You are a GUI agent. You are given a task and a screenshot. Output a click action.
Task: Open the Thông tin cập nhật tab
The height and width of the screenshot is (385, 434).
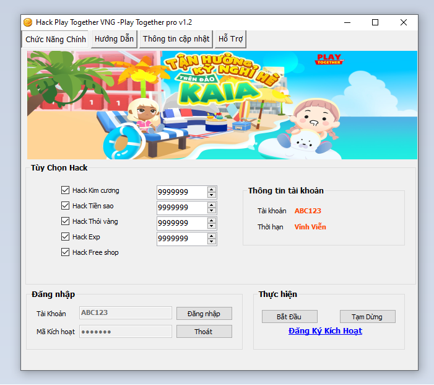coord(176,38)
